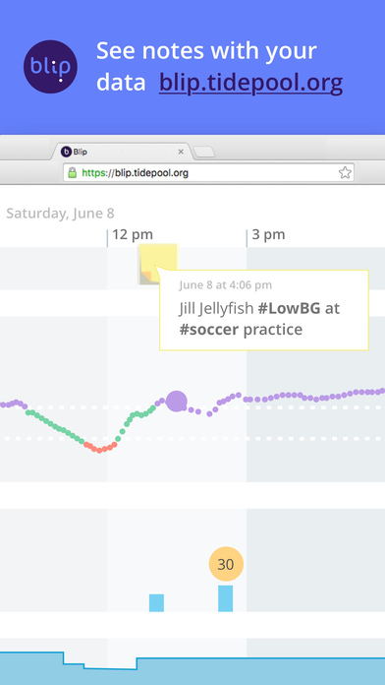Screen dimensions: 385x685
Task: Select the shorter blue bolus bar
Action: coord(156,603)
